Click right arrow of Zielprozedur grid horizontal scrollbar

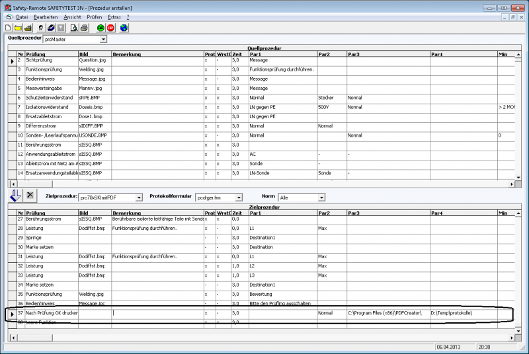click(x=512, y=337)
